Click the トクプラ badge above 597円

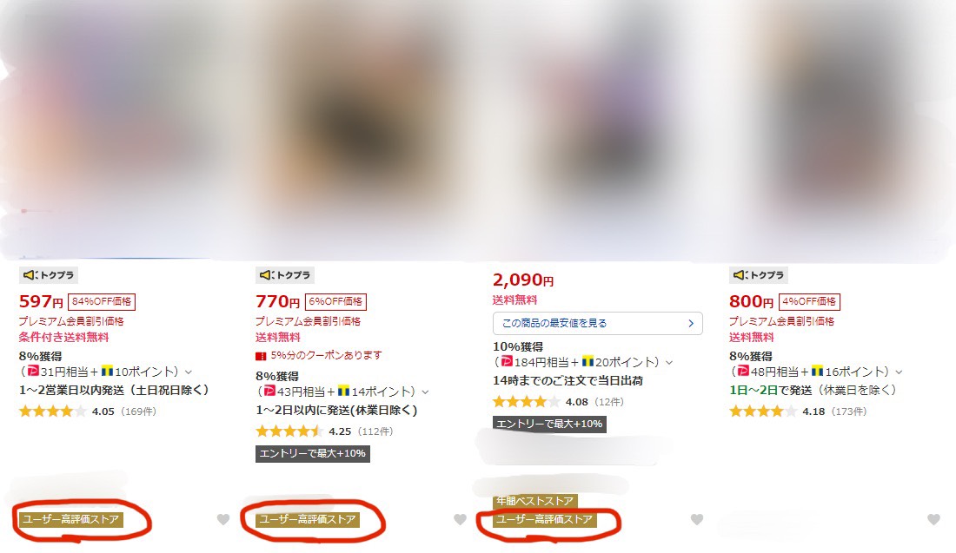49,275
